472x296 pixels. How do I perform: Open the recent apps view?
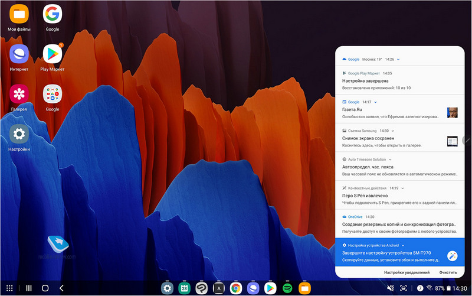28,288
